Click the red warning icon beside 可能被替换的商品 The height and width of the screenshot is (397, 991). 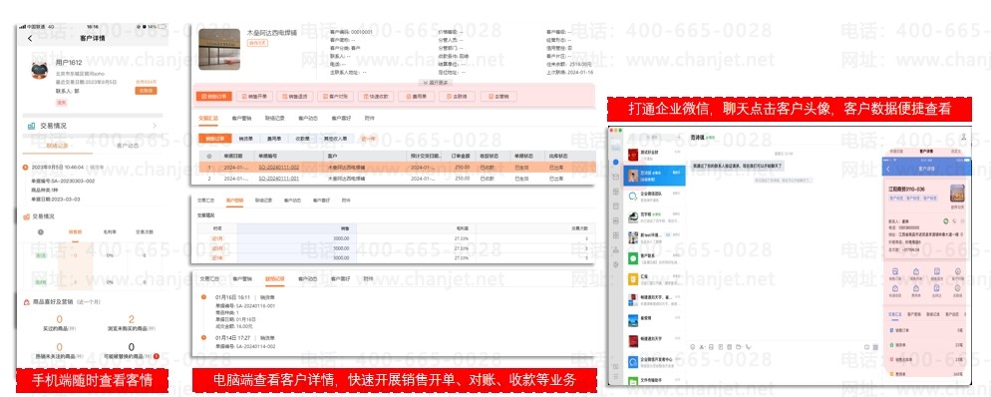point(157,357)
